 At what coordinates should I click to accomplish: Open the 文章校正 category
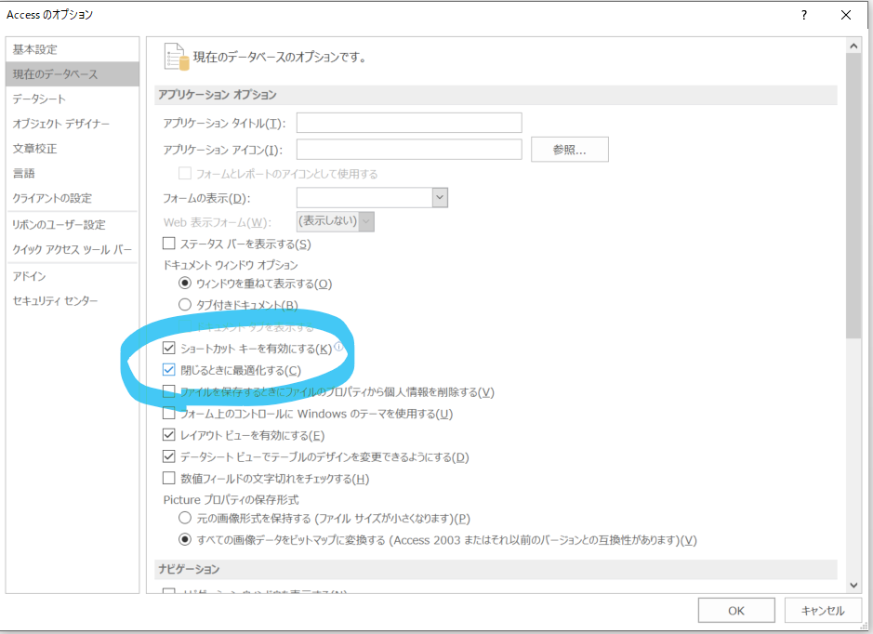click(x=73, y=149)
